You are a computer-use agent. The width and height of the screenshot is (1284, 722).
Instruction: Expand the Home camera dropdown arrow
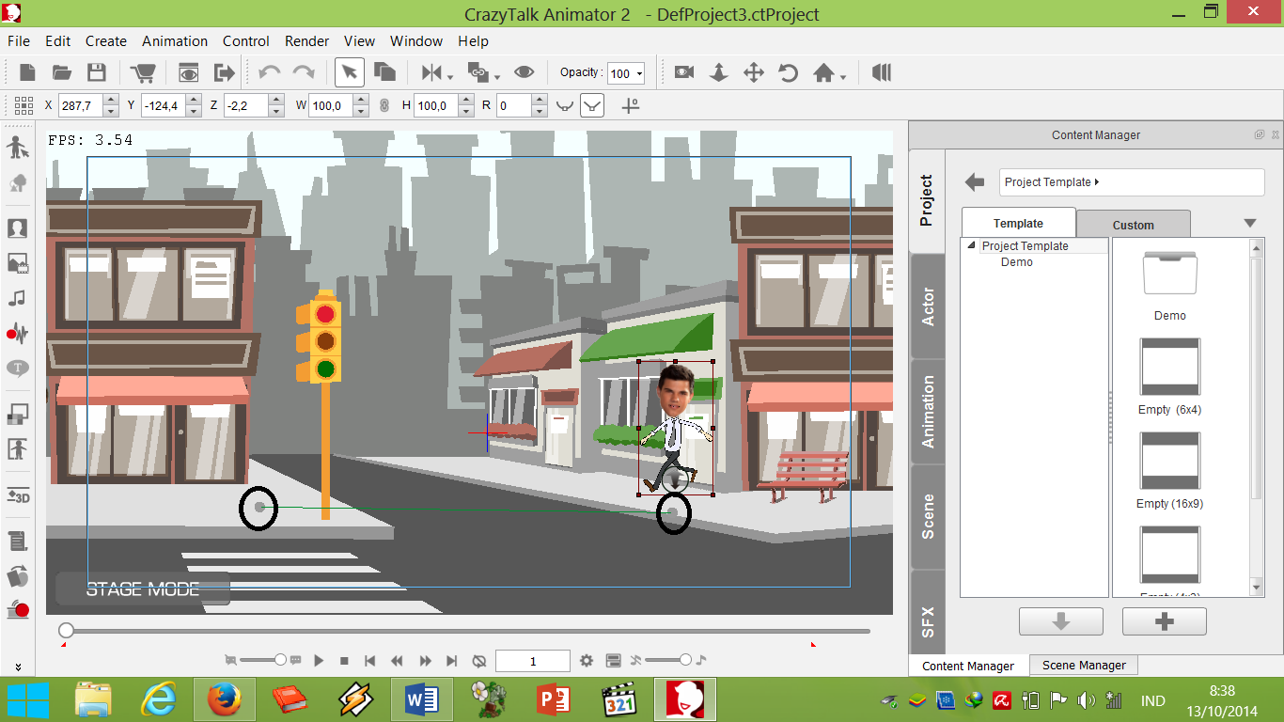click(x=843, y=77)
